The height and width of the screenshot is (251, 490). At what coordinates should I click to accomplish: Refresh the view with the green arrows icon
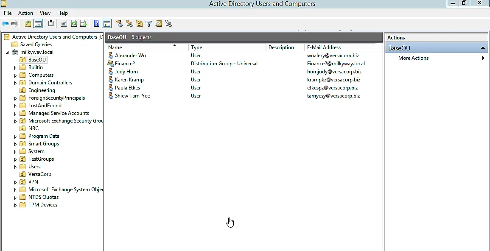pos(74,24)
